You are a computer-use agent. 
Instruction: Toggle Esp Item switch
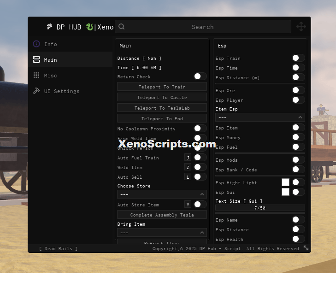click(x=299, y=128)
